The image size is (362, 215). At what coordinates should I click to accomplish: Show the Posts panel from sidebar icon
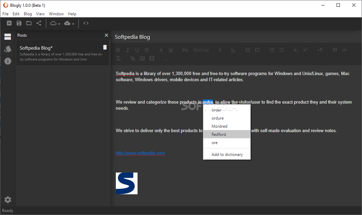[7, 36]
